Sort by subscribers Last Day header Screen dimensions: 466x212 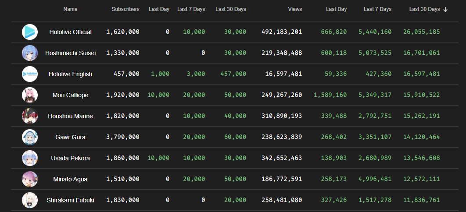coord(159,9)
